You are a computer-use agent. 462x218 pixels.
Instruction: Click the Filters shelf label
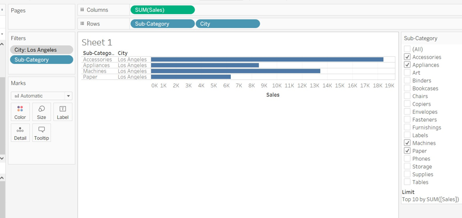(x=18, y=38)
